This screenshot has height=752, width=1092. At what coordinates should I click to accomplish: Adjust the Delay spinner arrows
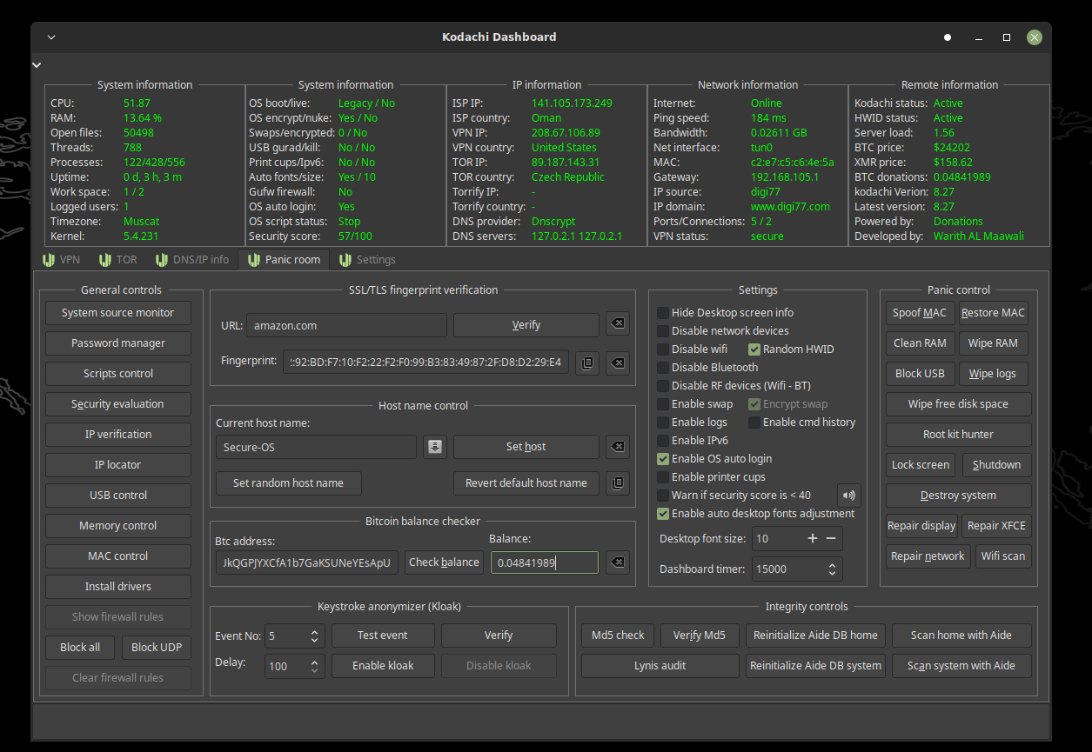click(314, 667)
